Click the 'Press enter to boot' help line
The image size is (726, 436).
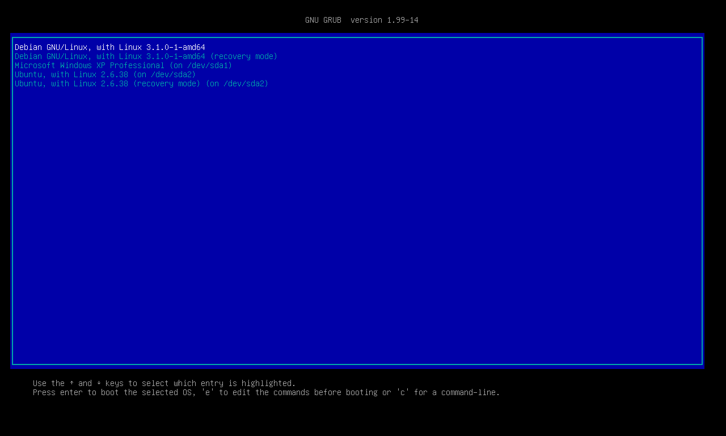pyautogui.click(x=267, y=392)
